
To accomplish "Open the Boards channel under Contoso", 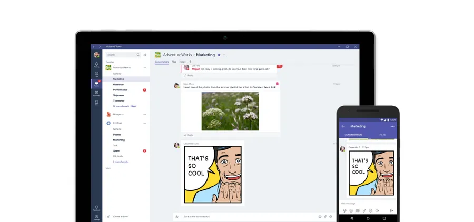I will 117,135.
